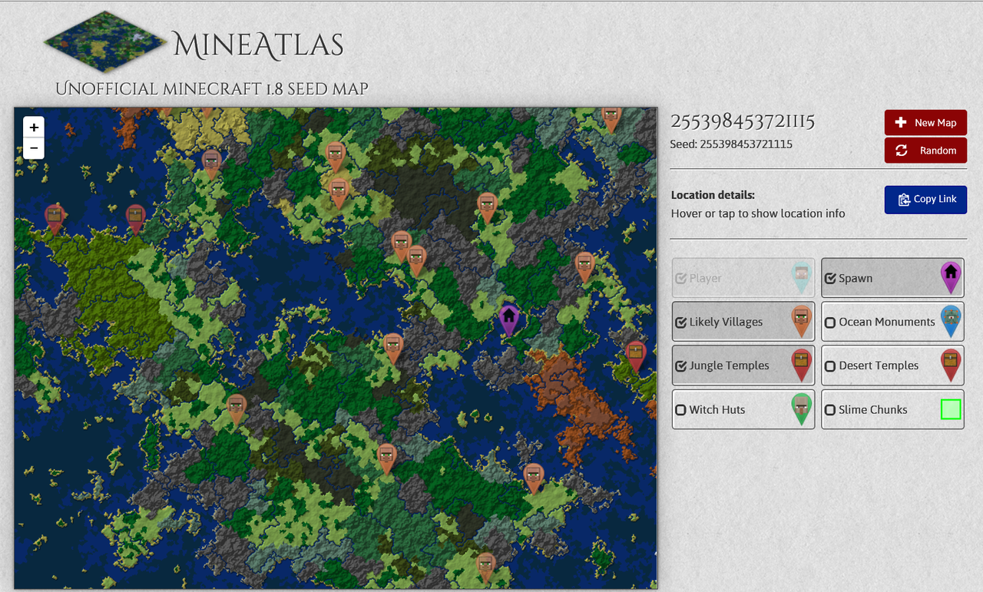983x592 pixels.
Task: Click 'Unofficial Minecraft 1.8 Seed Map' subtitle
Action: 212,89
